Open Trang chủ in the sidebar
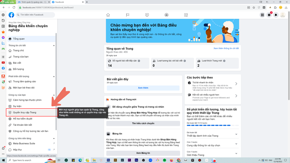 [31, 50]
